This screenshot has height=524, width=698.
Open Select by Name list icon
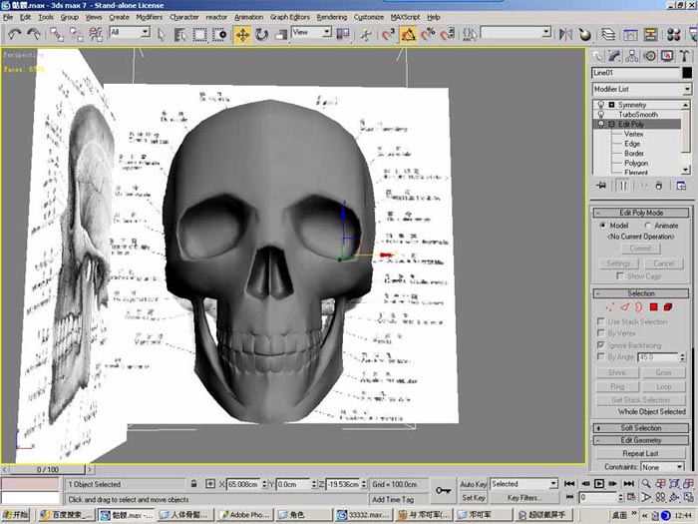pos(179,34)
